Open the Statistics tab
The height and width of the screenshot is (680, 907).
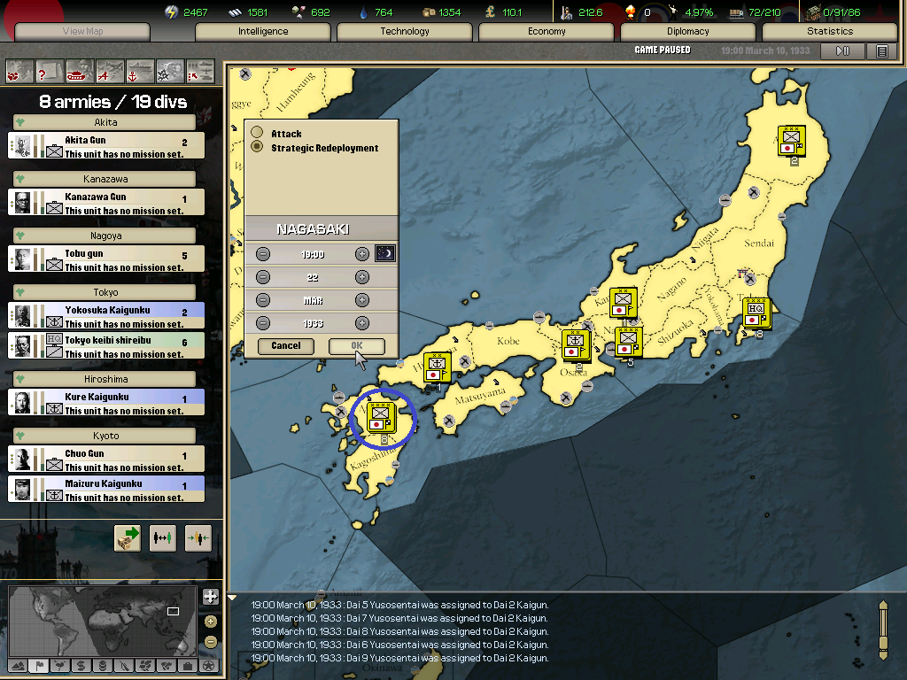830,31
